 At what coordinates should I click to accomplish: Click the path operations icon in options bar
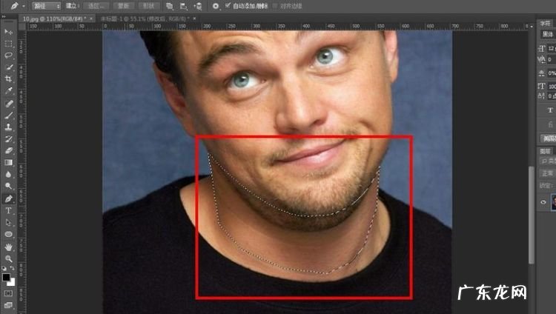pyautogui.click(x=169, y=5)
